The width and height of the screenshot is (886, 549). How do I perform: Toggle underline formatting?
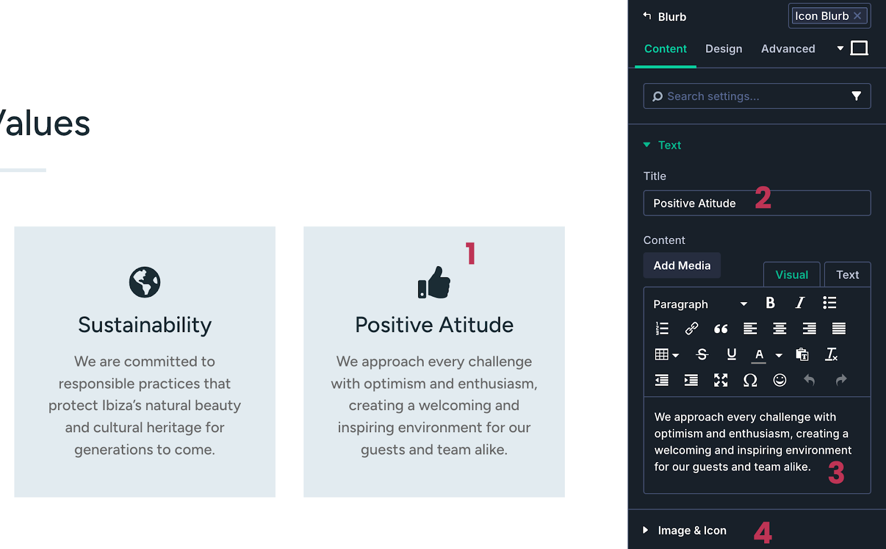pyautogui.click(x=731, y=354)
